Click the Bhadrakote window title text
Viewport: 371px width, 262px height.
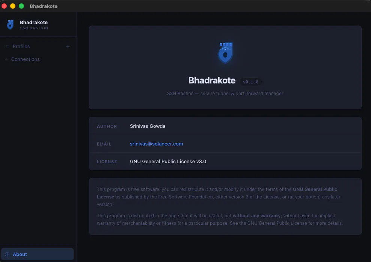pos(44,6)
